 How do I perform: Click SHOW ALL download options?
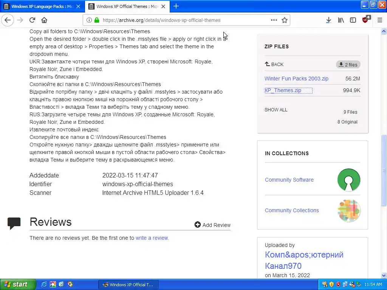pos(276,110)
